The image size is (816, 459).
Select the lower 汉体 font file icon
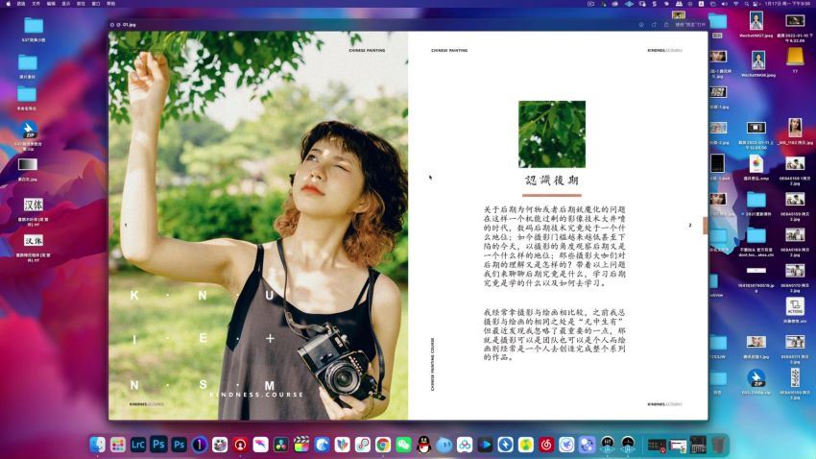coord(34,240)
